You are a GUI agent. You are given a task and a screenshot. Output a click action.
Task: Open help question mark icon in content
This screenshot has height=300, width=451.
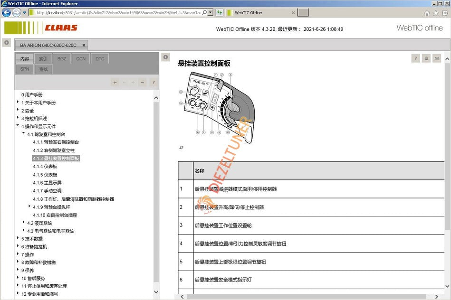point(416,58)
